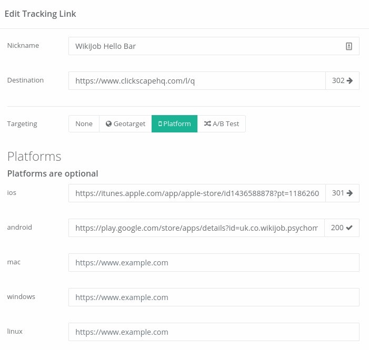Click the 200 checkmark status for android
The image size is (369, 350).
coord(342,228)
